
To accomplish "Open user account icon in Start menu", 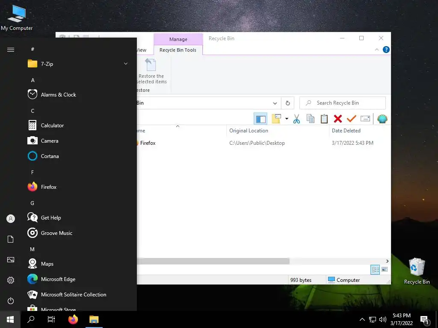I will (11, 219).
